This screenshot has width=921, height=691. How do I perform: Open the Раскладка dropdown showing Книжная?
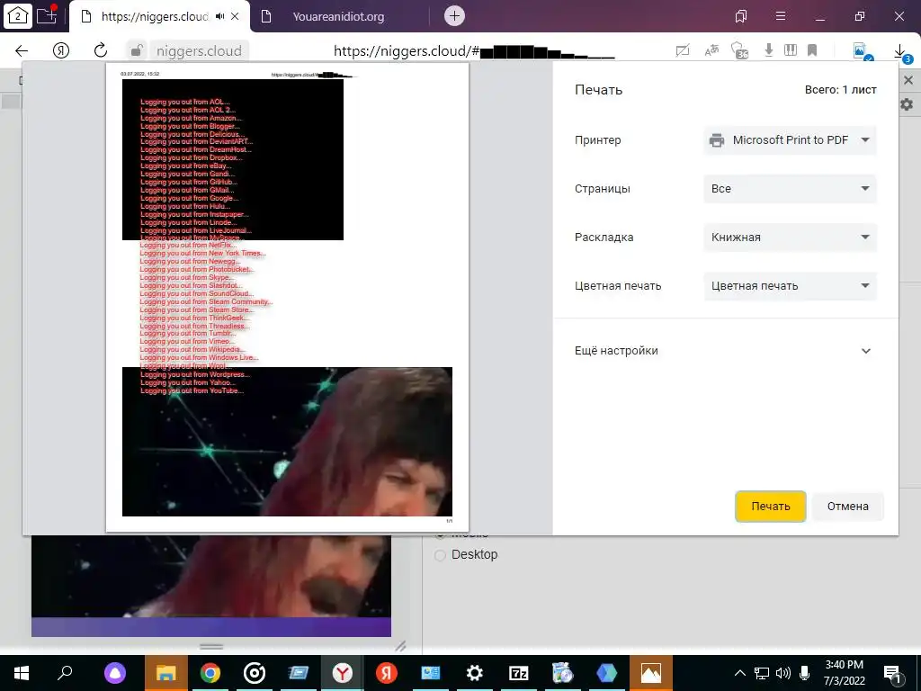coord(790,238)
